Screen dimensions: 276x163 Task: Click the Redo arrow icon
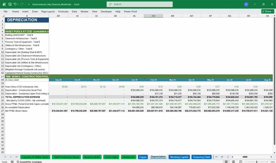click(22, 4)
